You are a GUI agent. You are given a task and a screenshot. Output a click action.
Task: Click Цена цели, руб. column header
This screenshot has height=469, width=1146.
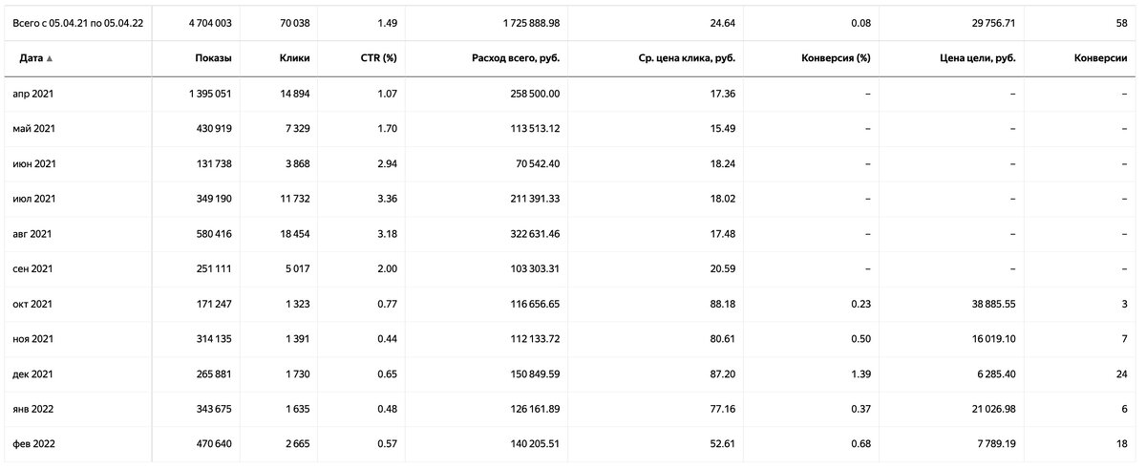point(978,58)
